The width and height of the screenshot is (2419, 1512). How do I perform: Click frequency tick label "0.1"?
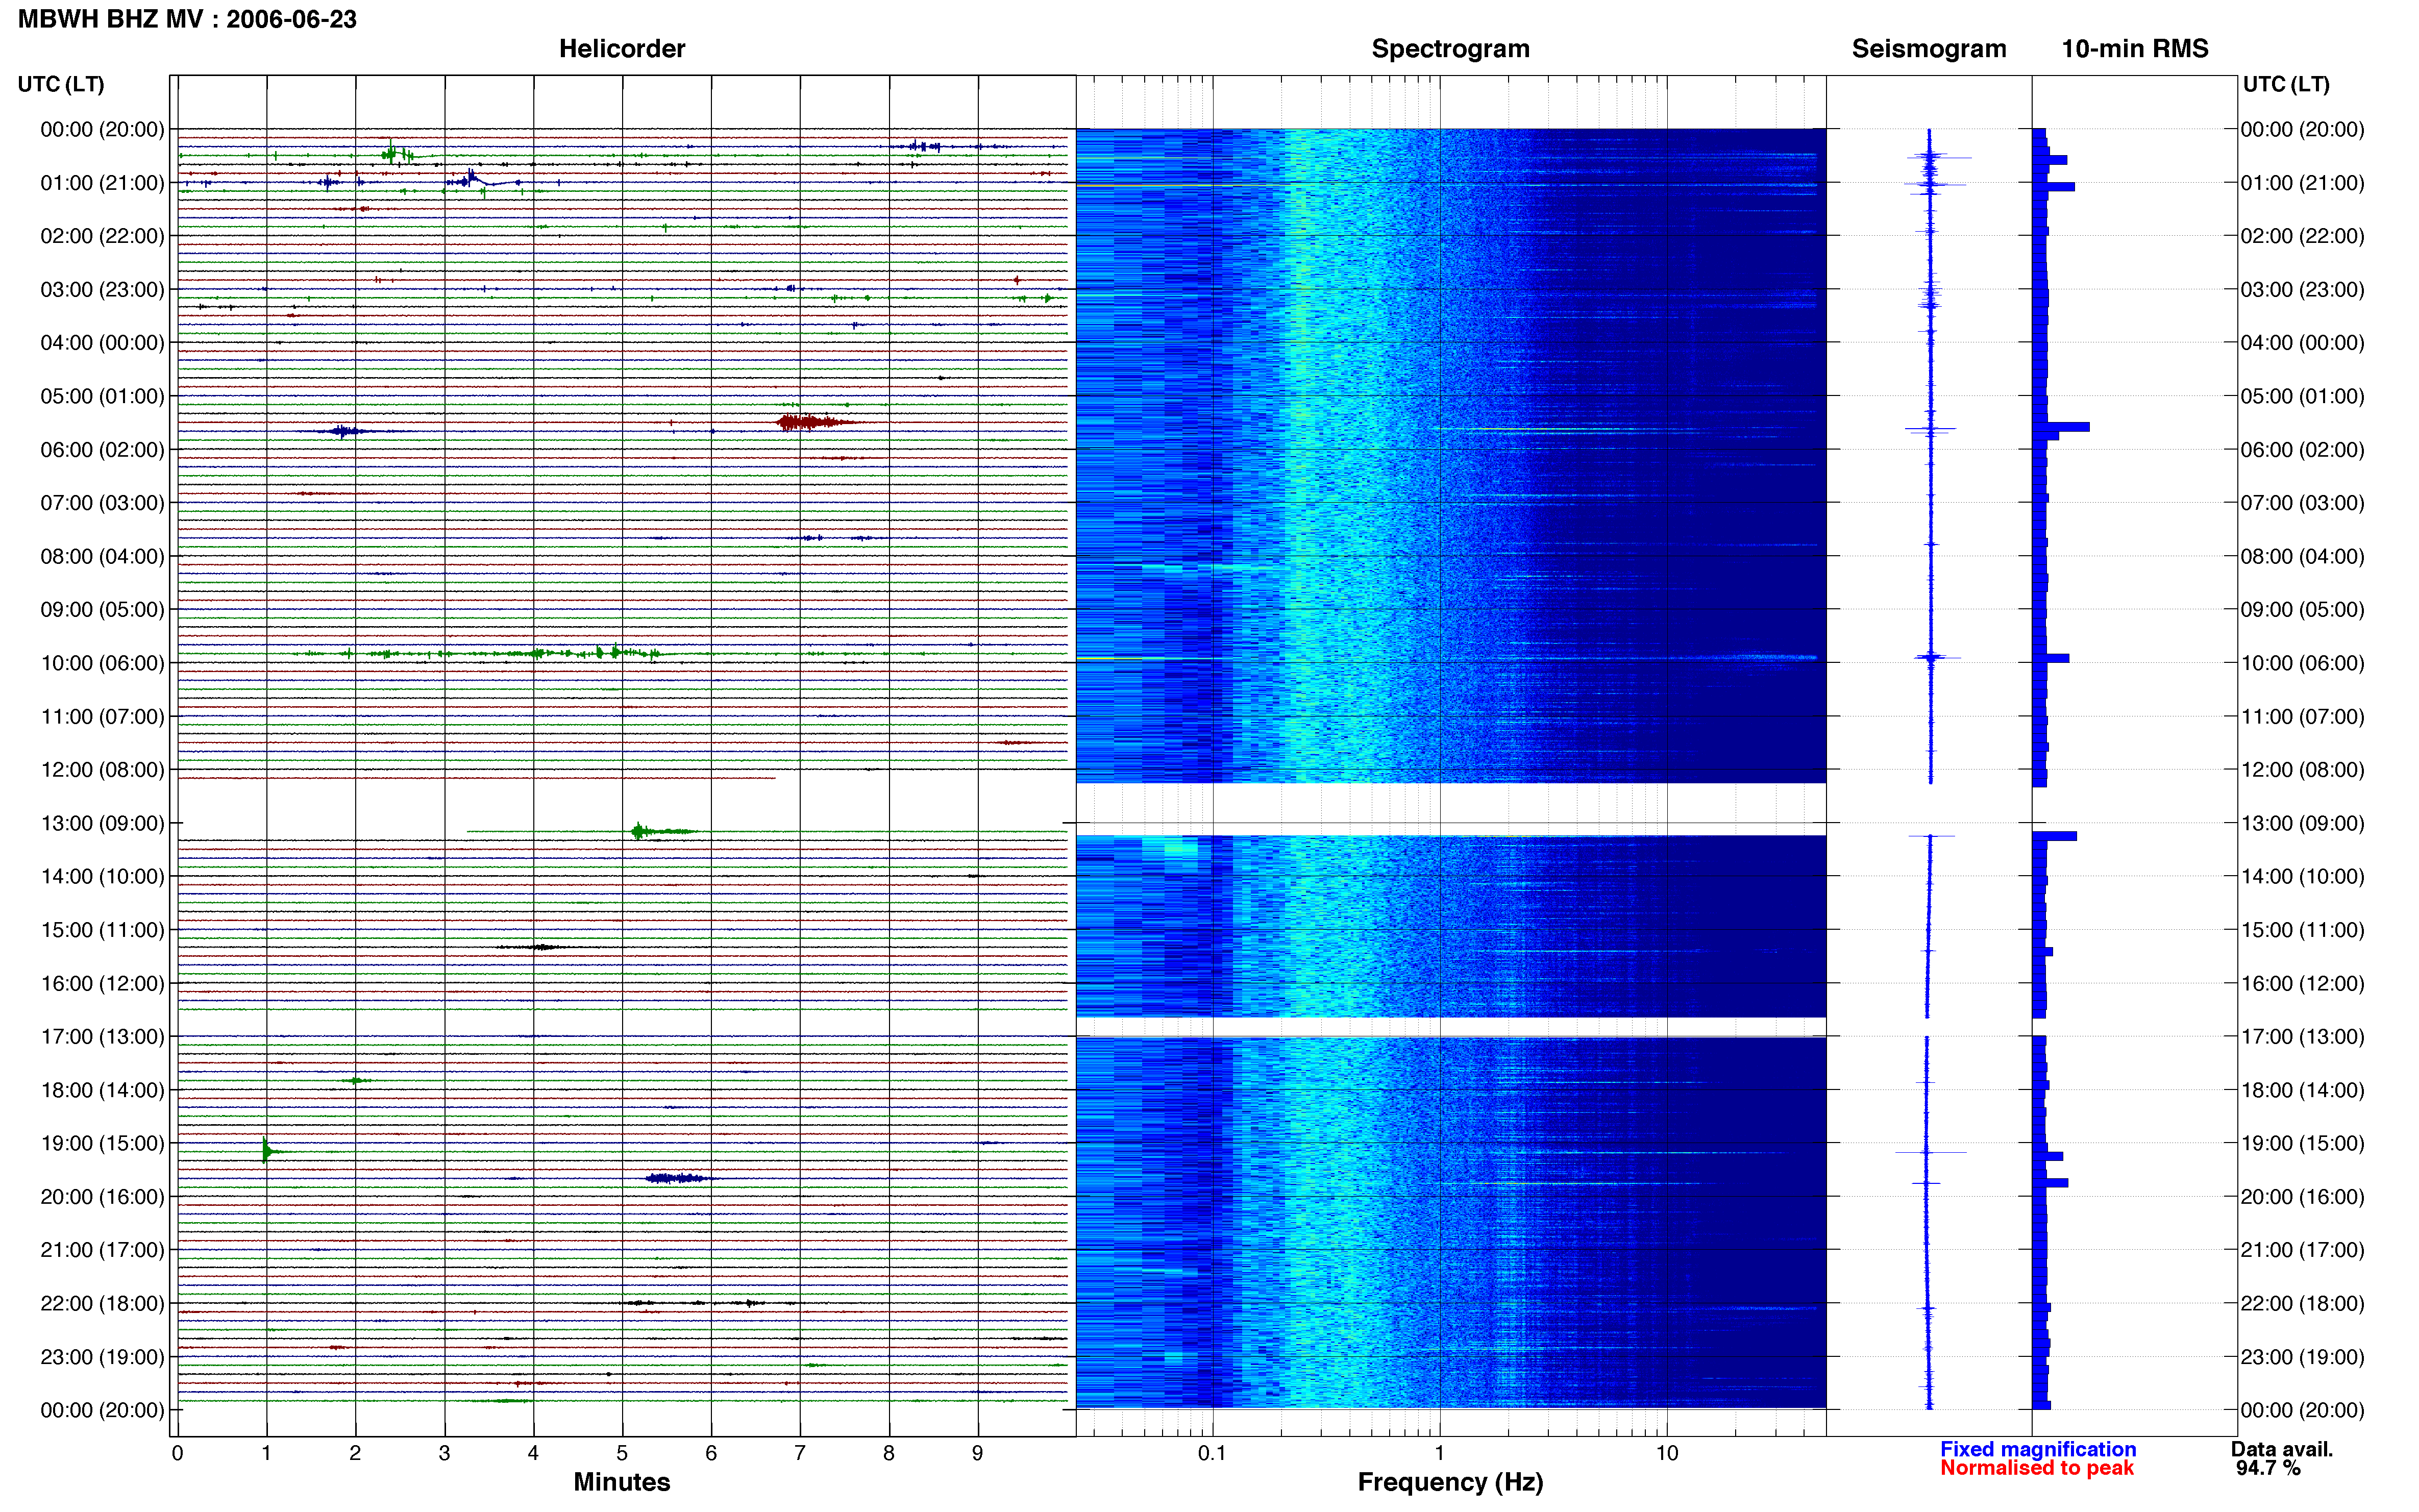click(x=1212, y=1454)
